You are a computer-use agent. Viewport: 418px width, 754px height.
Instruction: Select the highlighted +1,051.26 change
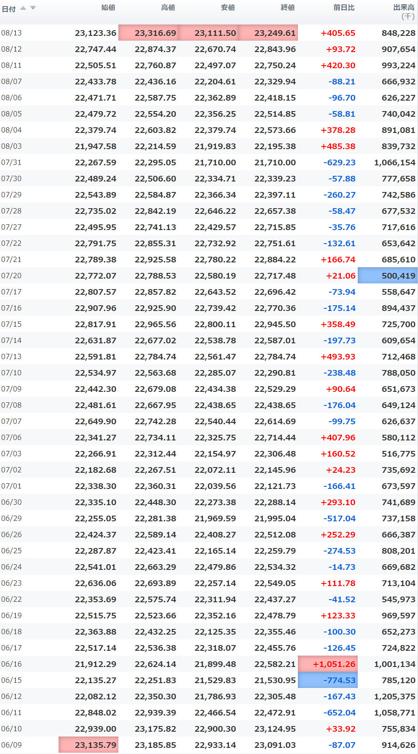328,664
